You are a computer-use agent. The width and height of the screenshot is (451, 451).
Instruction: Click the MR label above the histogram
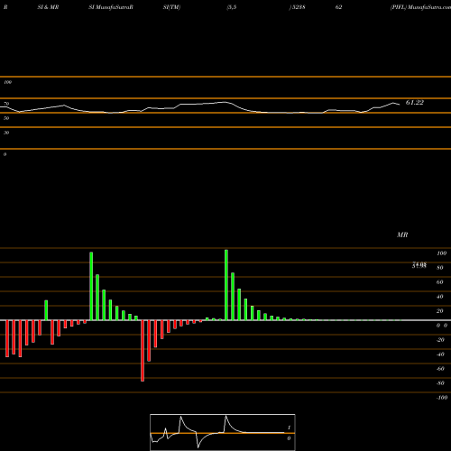tap(402, 235)
